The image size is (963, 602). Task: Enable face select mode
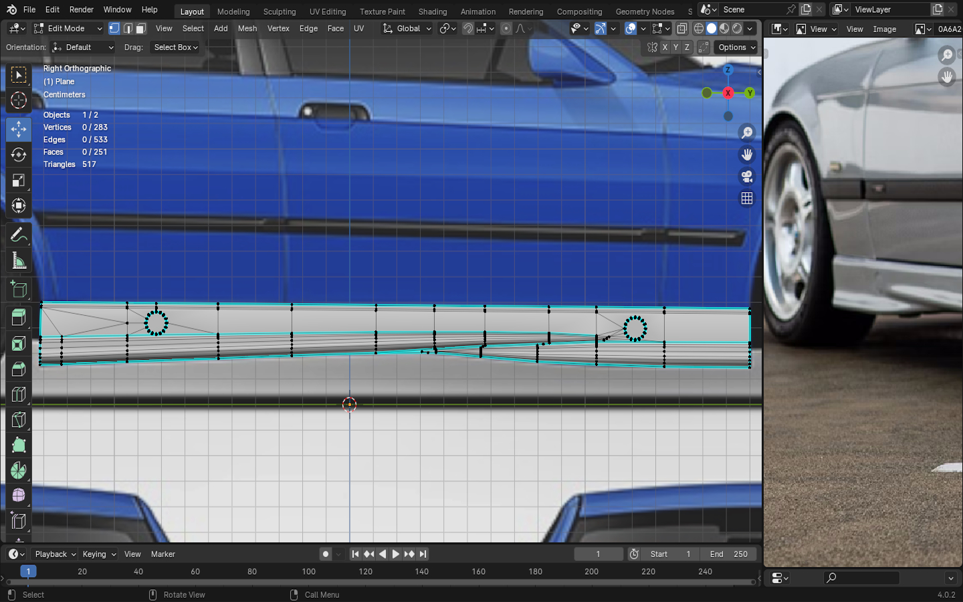(141, 29)
